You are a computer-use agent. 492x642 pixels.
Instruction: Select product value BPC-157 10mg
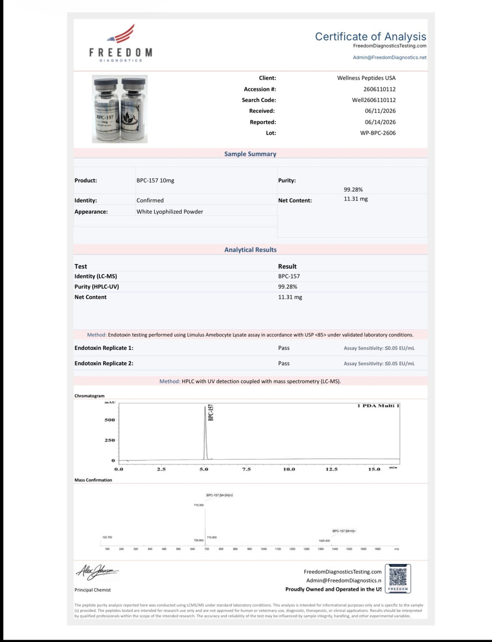pos(155,180)
